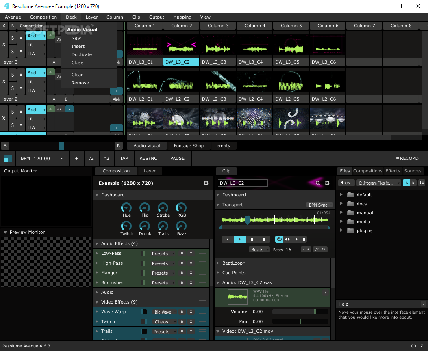Click the clip panel search magnifier
Viewport: 428px width, 351px height.
pyautogui.click(x=318, y=183)
